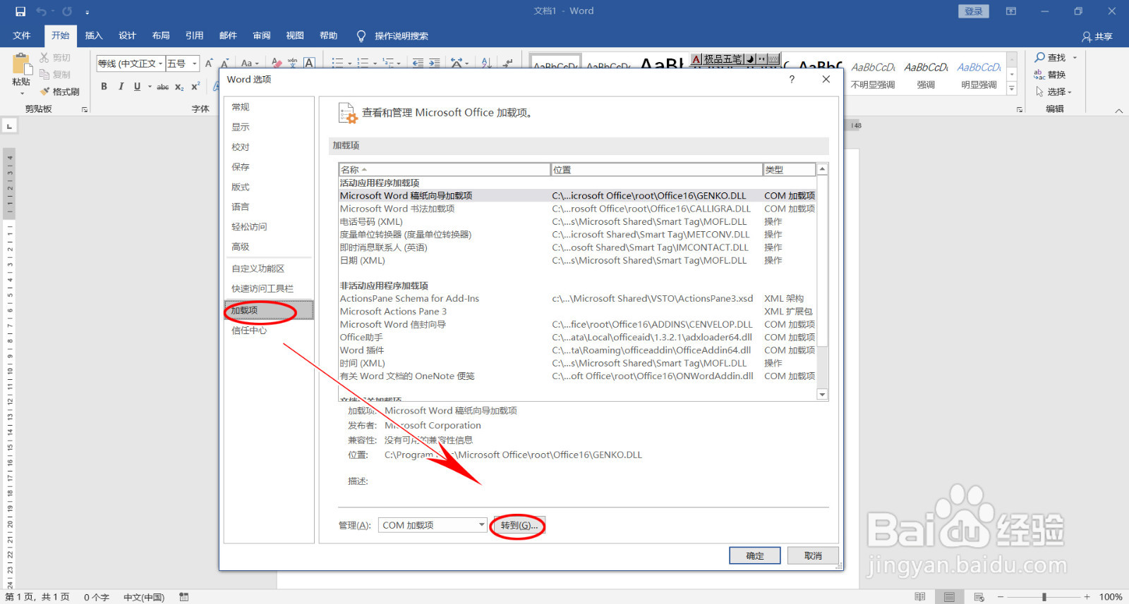
Task: Apply strikethrough formatting
Action: tap(163, 87)
